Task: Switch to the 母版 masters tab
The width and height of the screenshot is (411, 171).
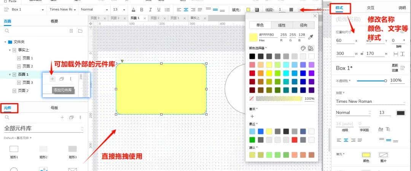Action: 54,108
